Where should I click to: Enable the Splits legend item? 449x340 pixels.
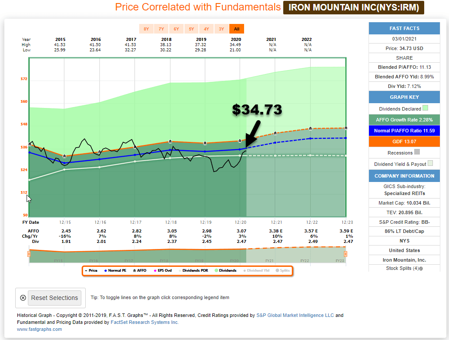coord(283,270)
